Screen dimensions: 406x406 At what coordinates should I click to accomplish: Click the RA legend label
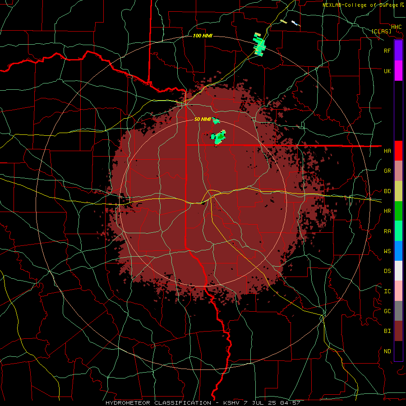[x=387, y=231]
